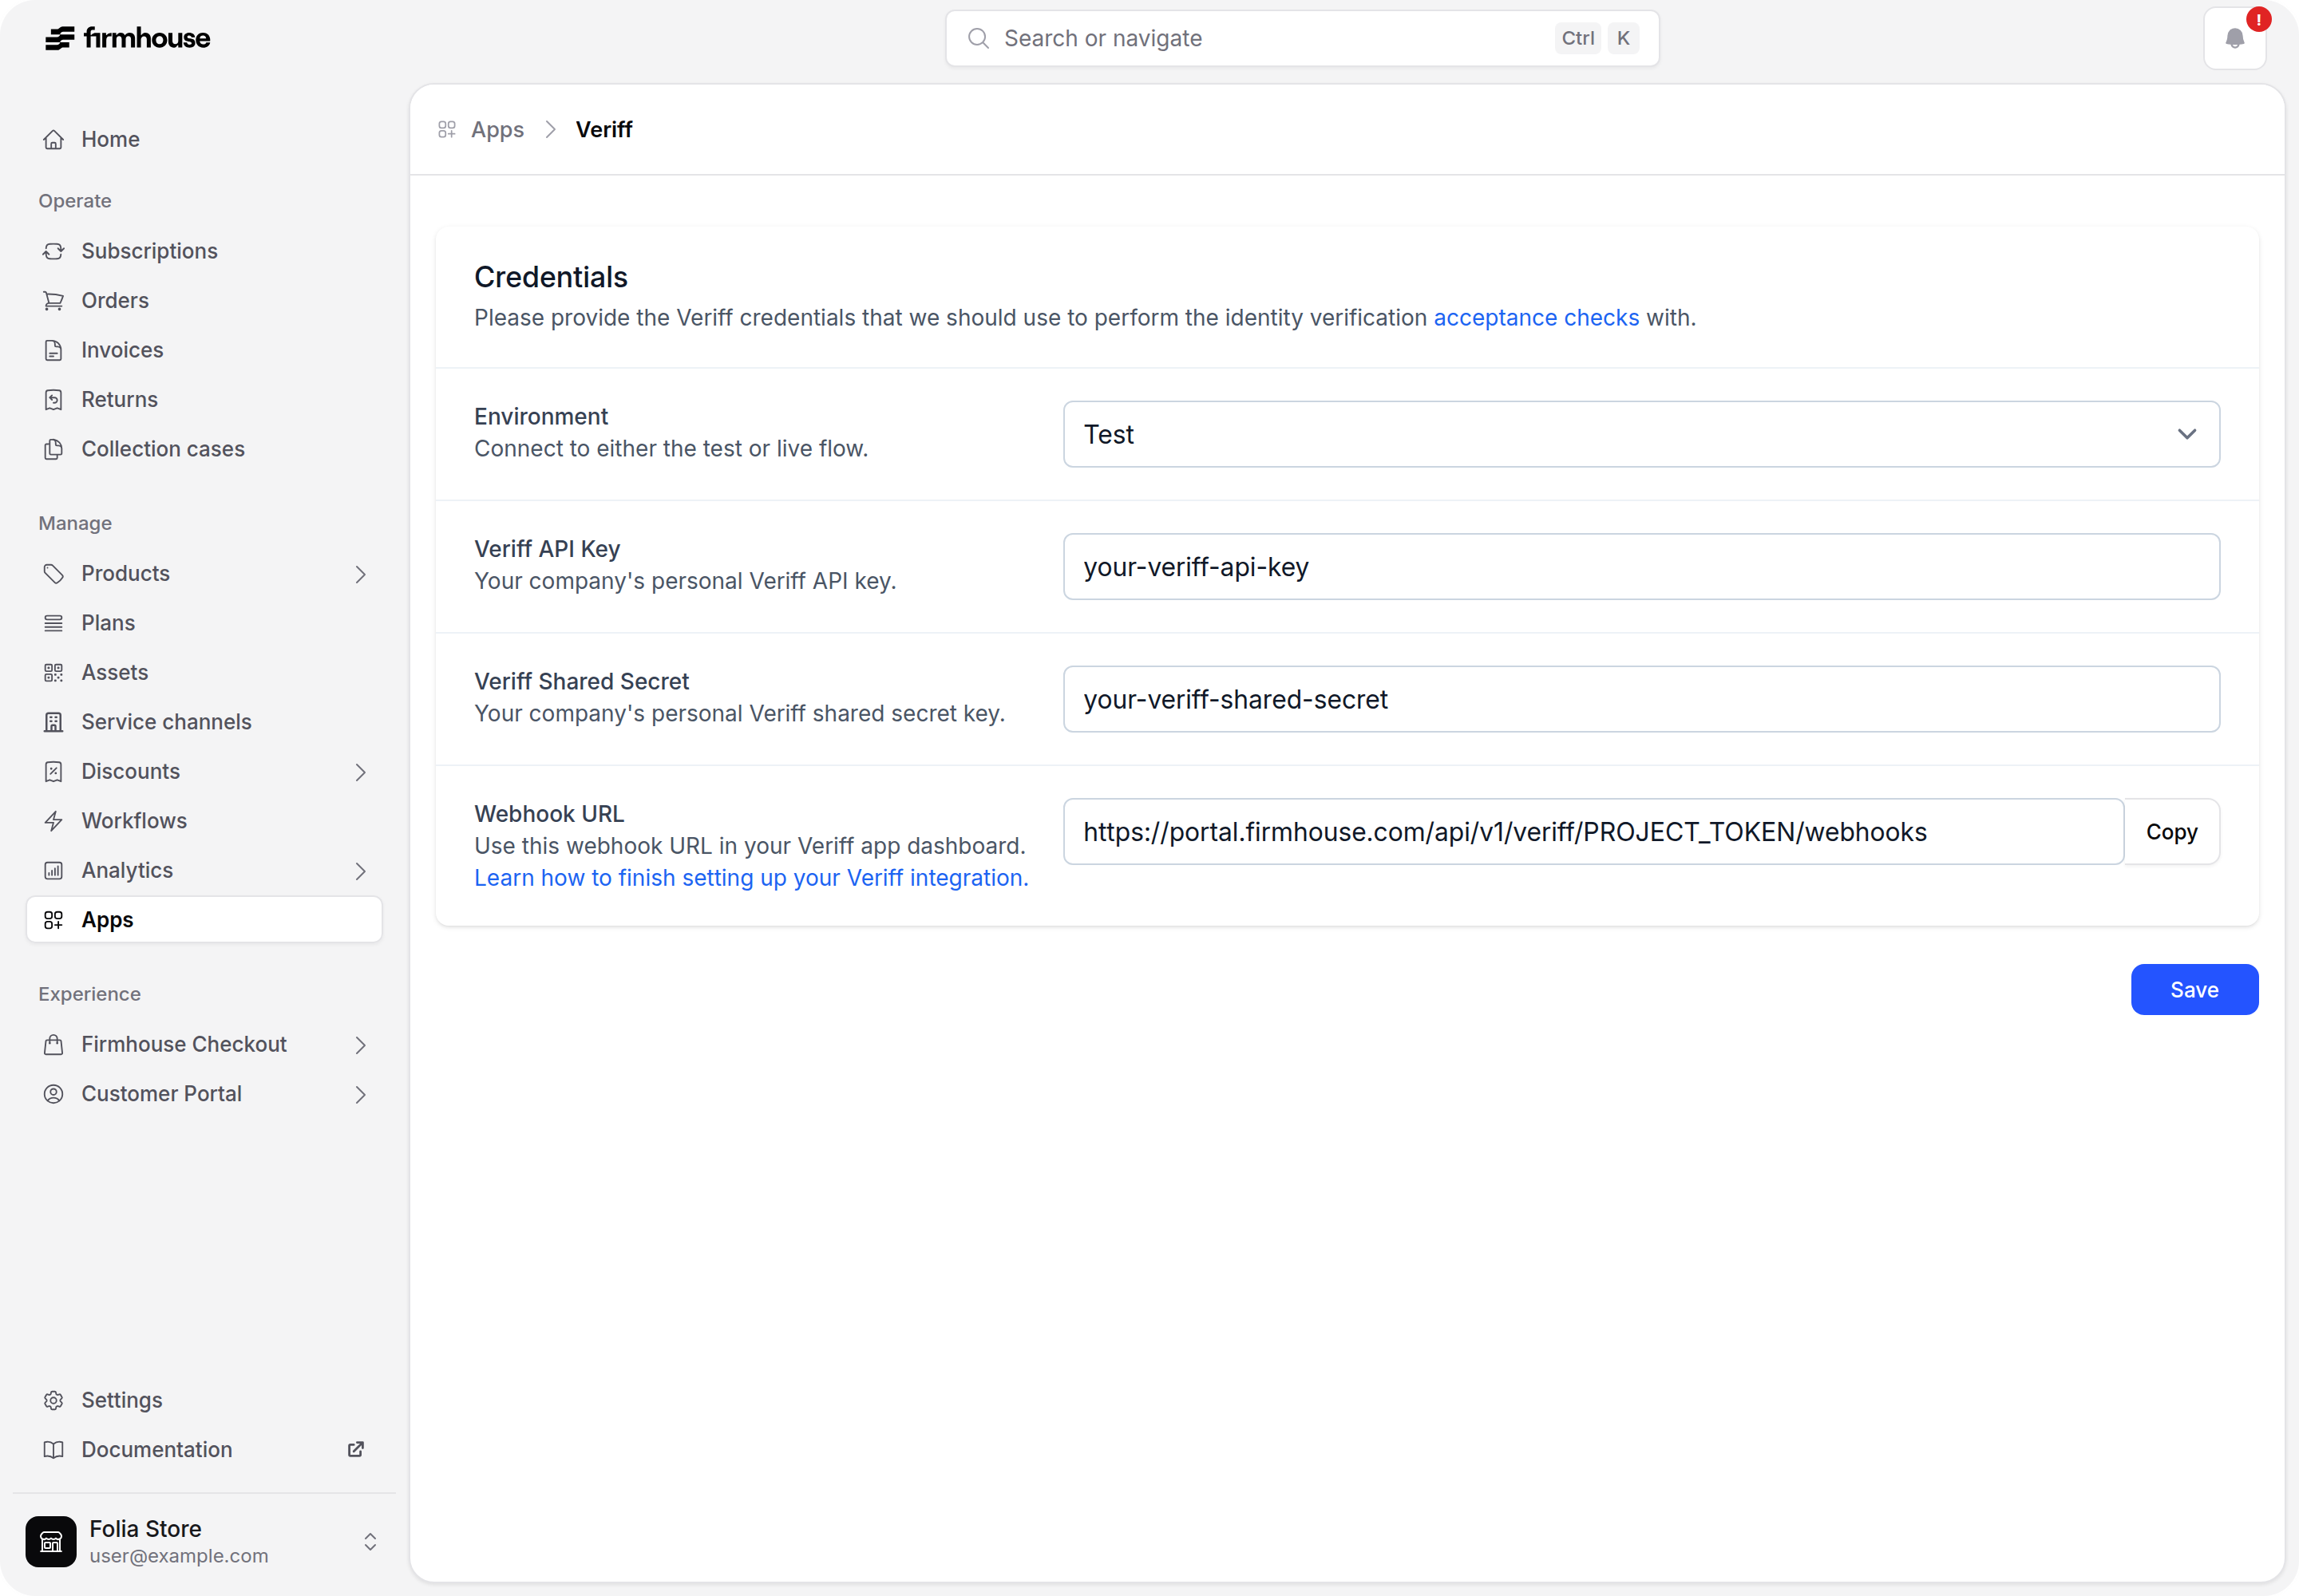The height and width of the screenshot is (1596, 2299).
Task: Click the Veriff breadcrumb title
Action: [x=603, y=130]
